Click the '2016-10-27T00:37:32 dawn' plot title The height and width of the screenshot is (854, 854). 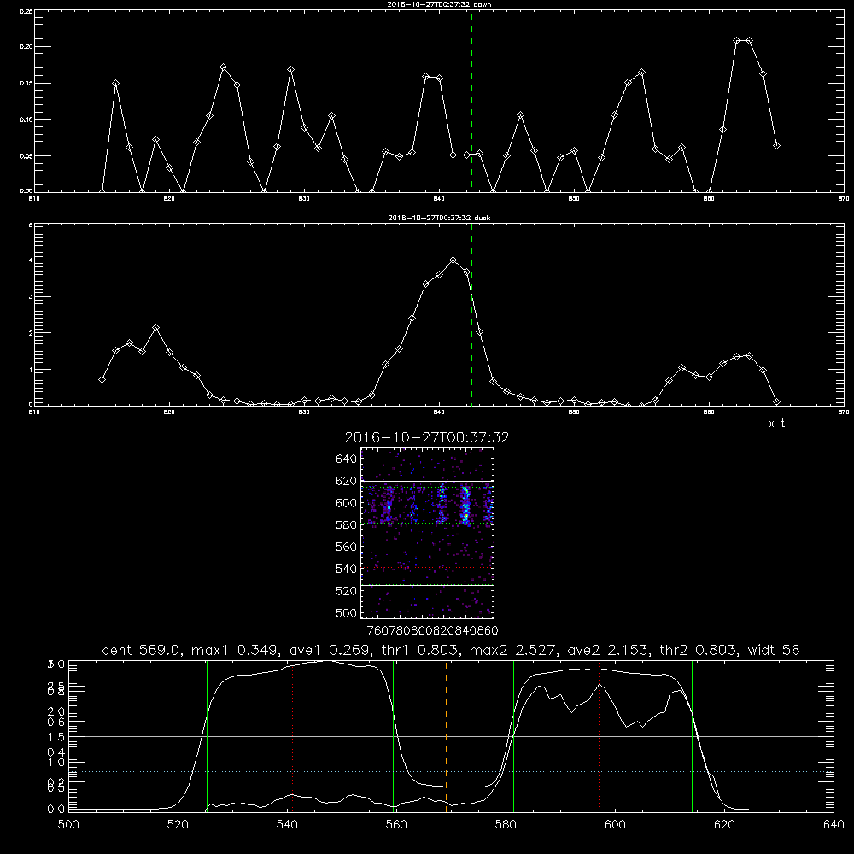[x=439, y=4]
